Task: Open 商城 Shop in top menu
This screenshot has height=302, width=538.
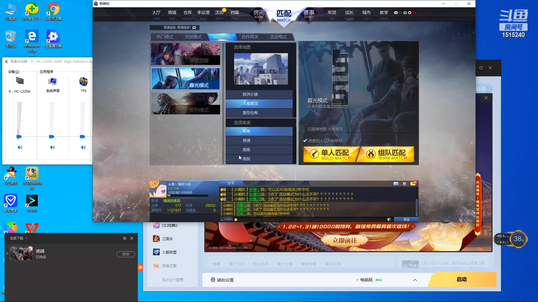Action: pyautogui.click(x=172, y=15)
